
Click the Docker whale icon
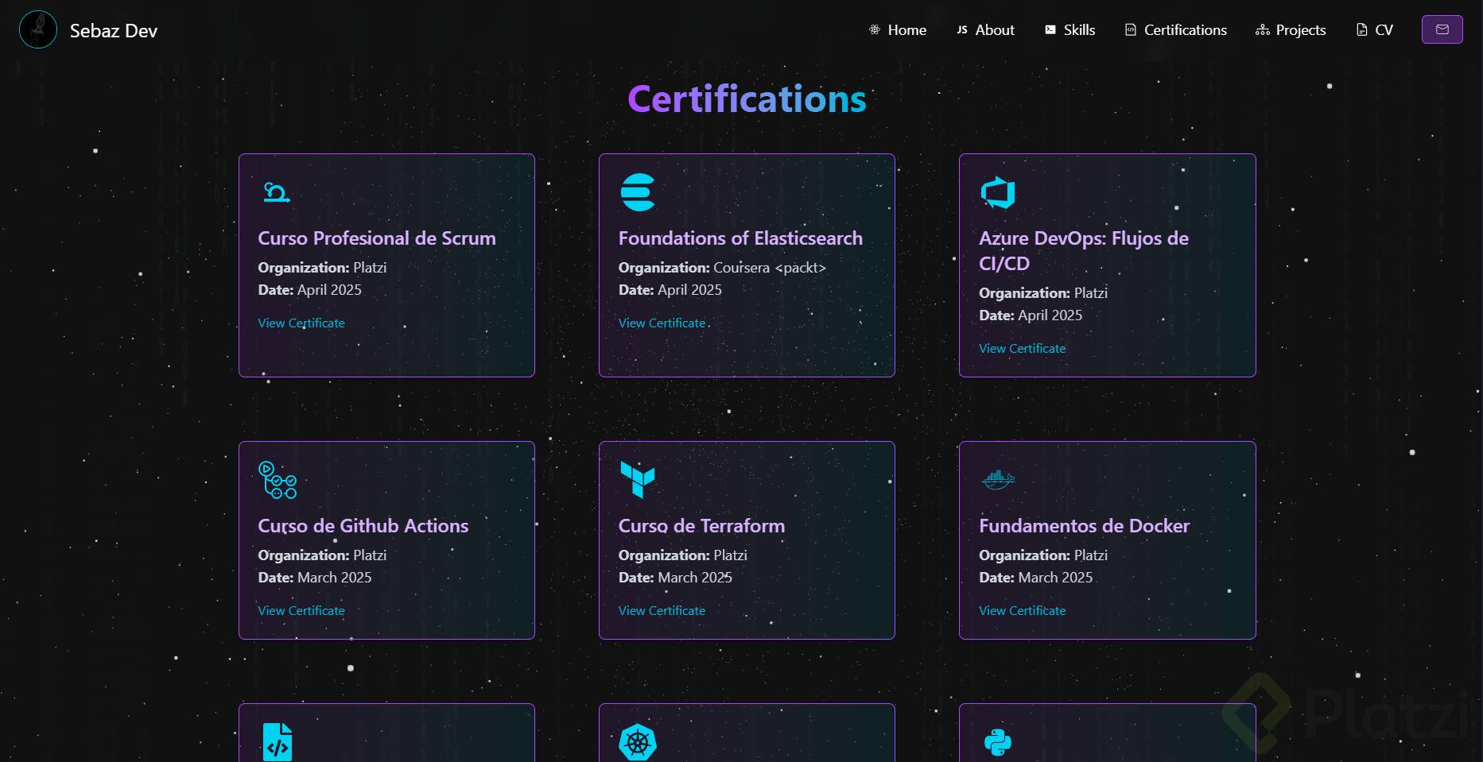[x=998, y=479]
